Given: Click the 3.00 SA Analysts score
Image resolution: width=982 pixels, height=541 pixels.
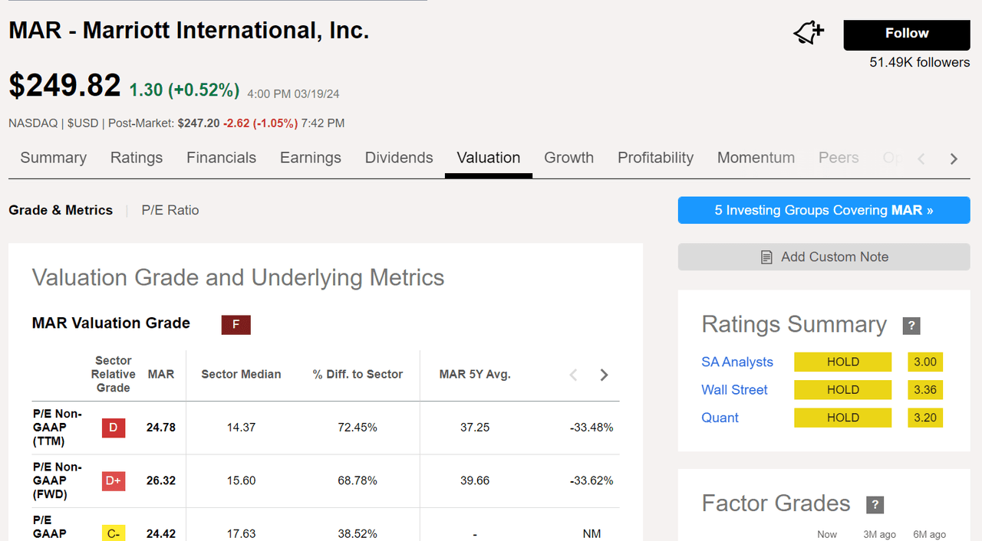Looking at the screenshot, I should 925,362.
